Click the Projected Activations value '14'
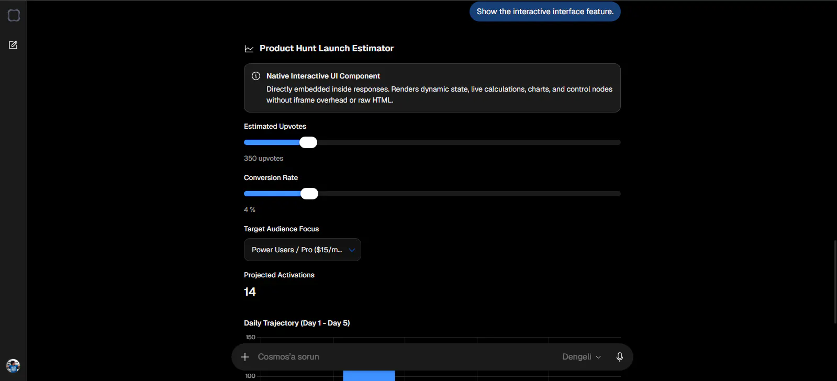Viewport: 837px width, 381px height. coord(250,292)
